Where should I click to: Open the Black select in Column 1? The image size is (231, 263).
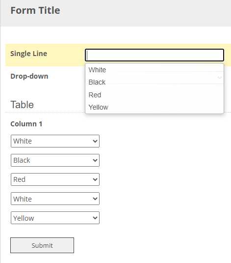[x=55, y=160]
